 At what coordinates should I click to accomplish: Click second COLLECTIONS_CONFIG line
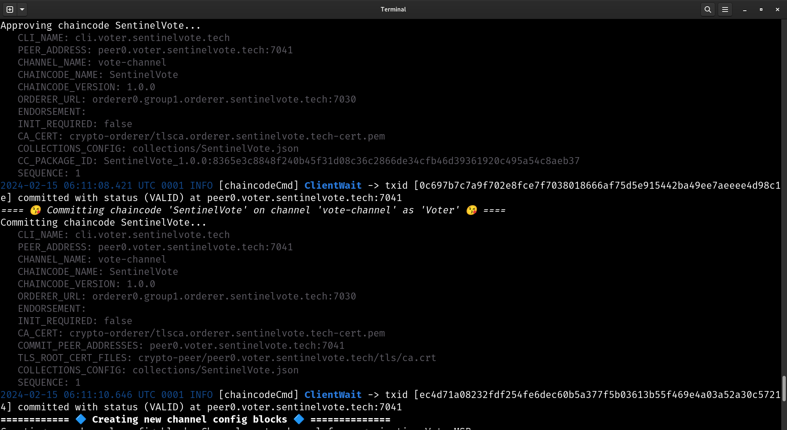point(158,370)
